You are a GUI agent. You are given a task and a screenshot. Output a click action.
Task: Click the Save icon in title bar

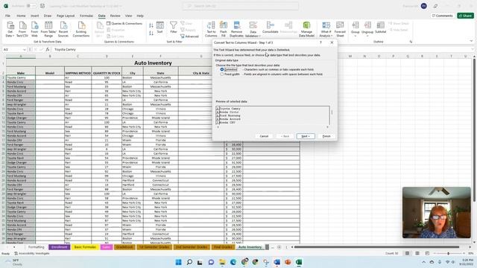click(x=42, y=6)
